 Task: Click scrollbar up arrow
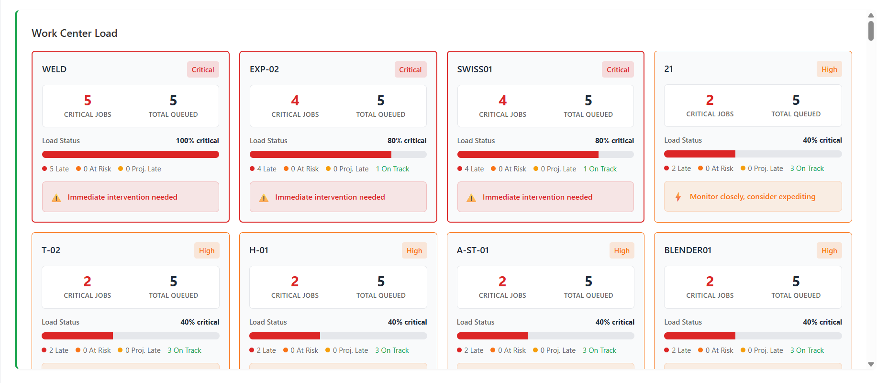(871, 15)
